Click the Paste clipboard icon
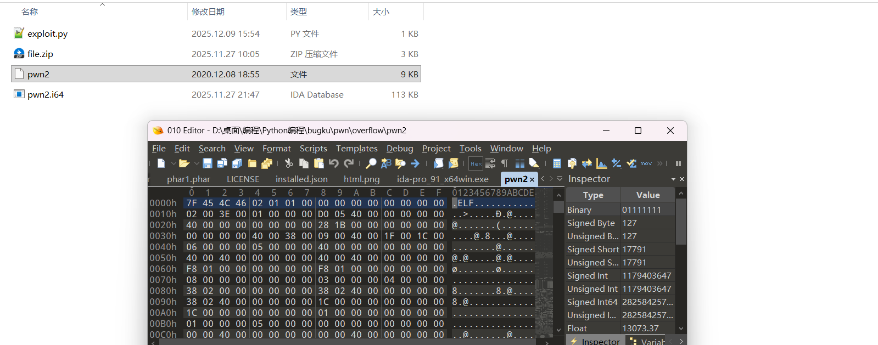The image size is (878, 345). pyautogui.click(x=318, y=163)
